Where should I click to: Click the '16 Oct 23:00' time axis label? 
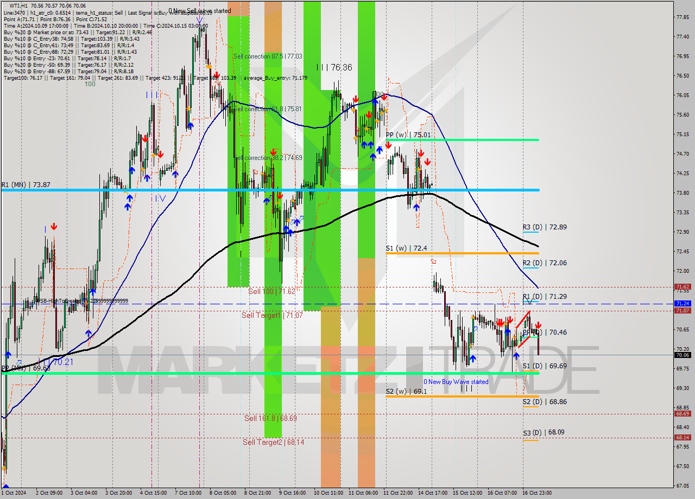(537, 493)
